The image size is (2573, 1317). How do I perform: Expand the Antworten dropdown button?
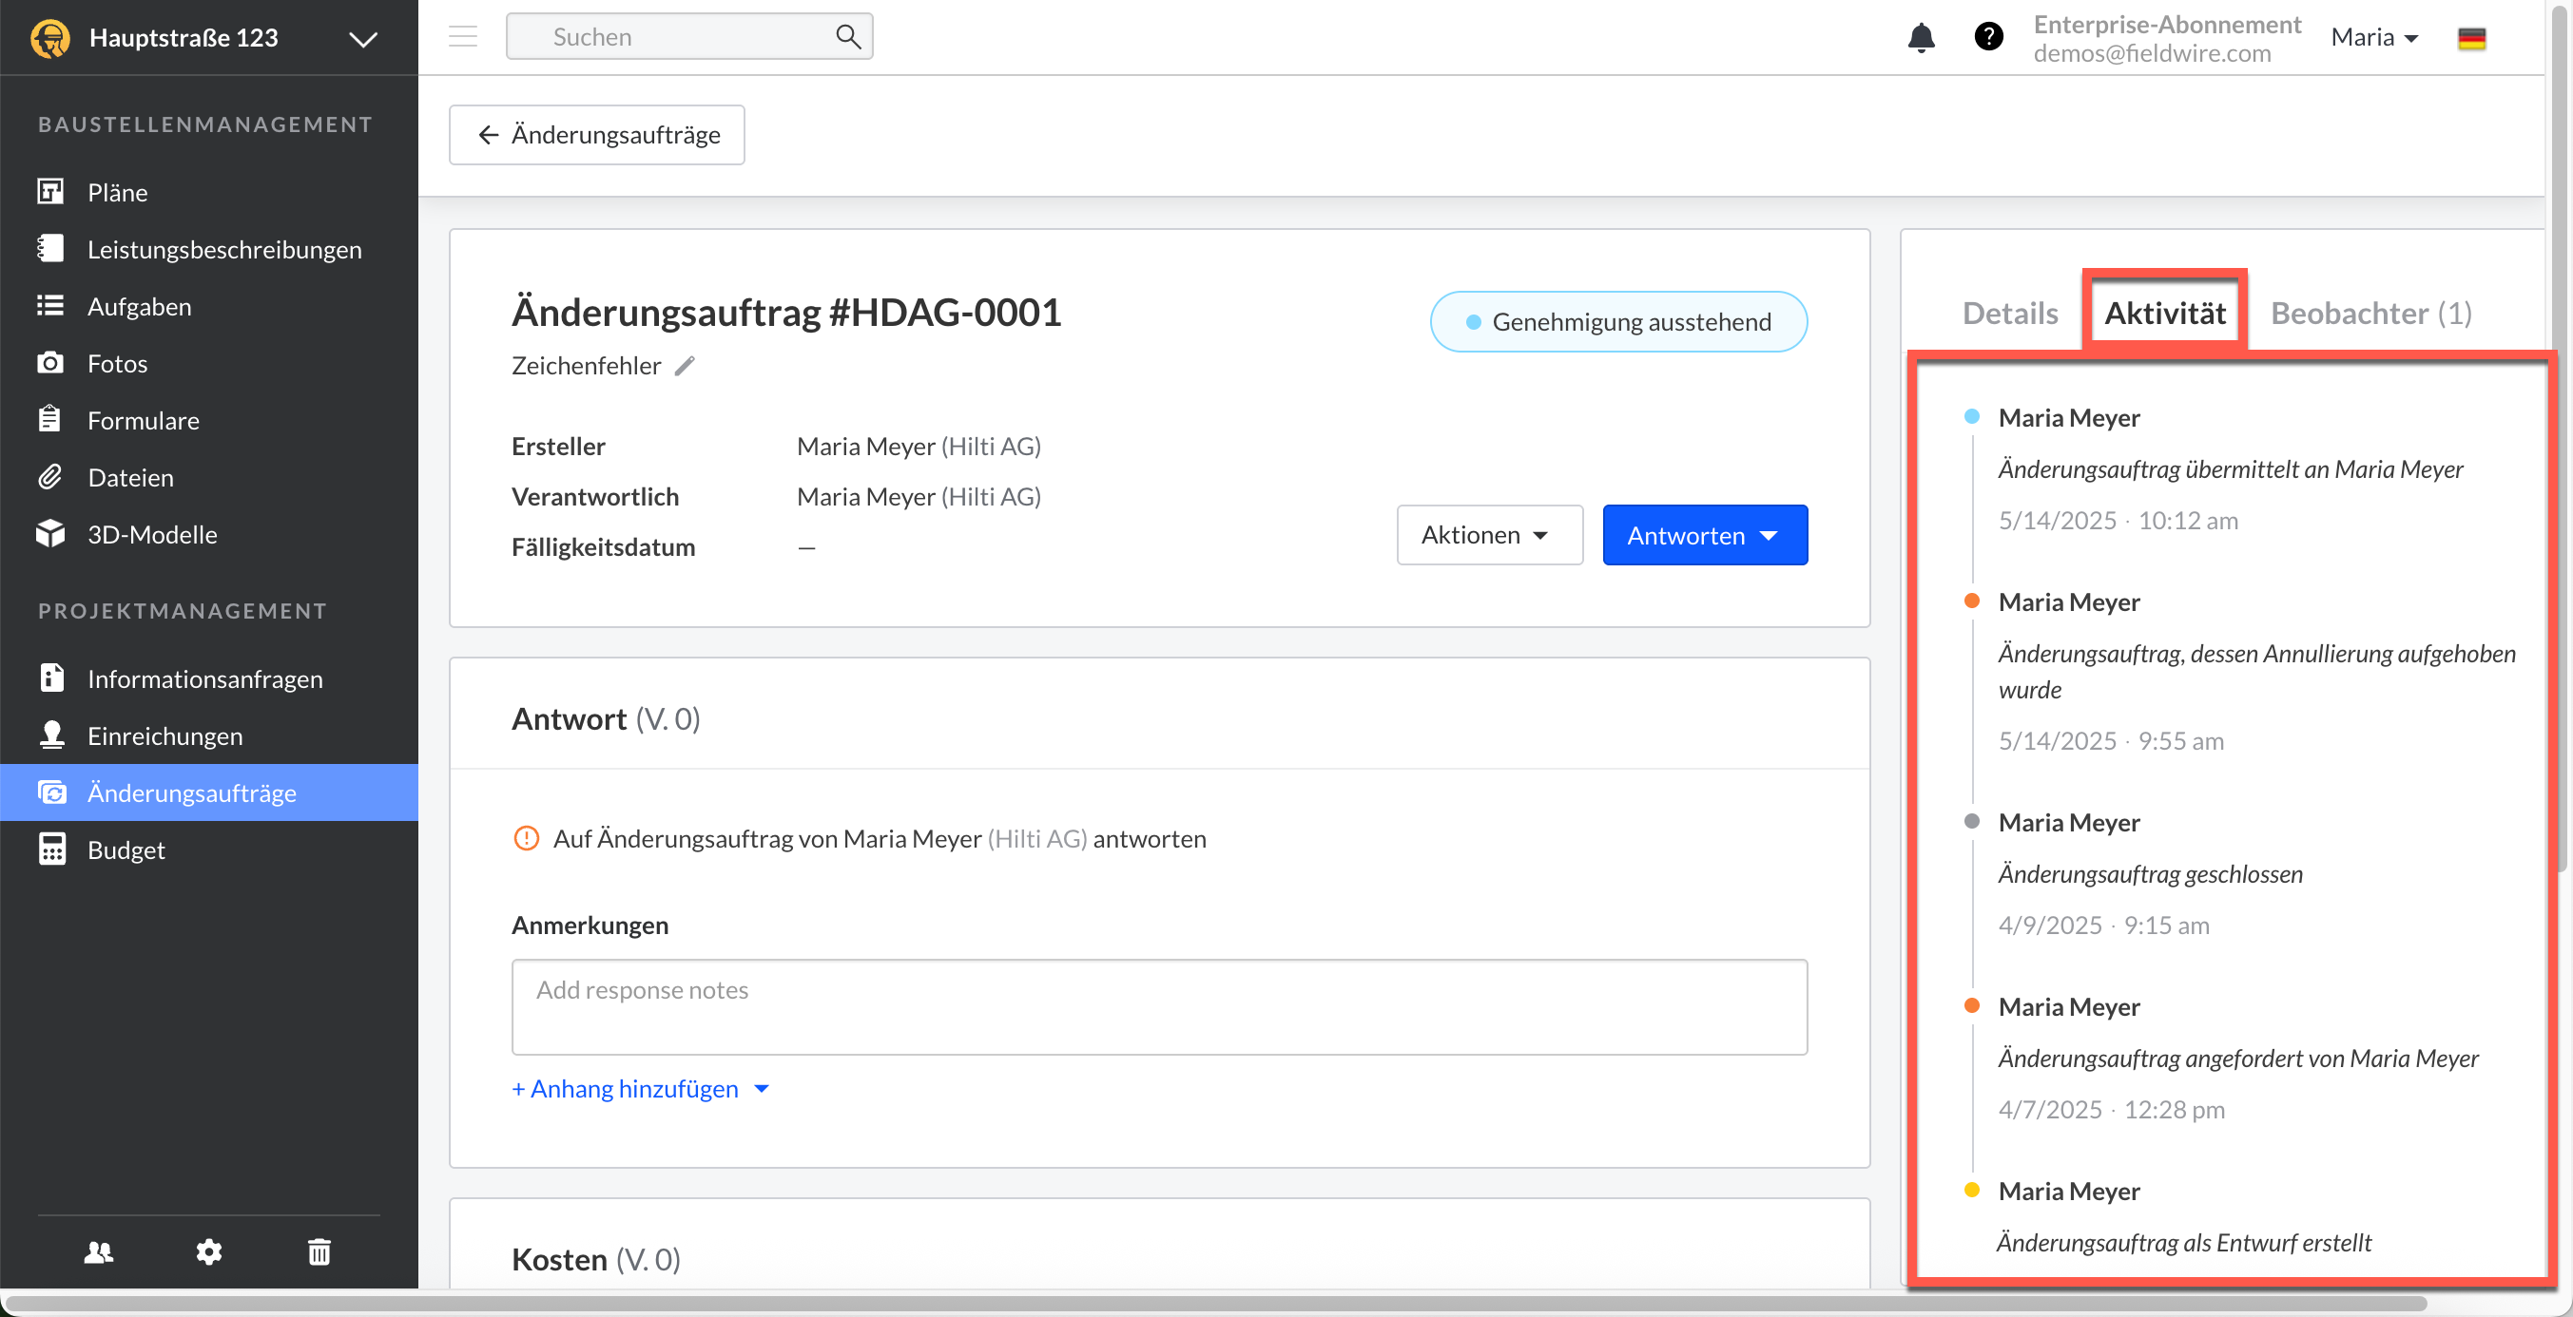(x=1704, y=535)
